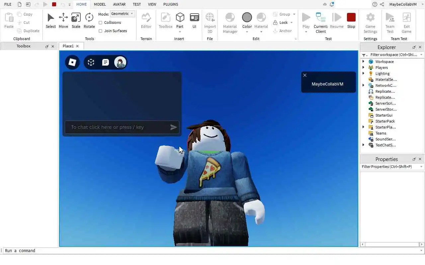Switch Current: Client view
The width and height of the screenshot is (425, 265).
pos(320,23)
